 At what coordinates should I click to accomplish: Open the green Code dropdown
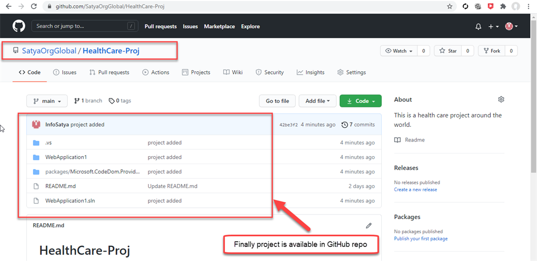tap(360, 101)
